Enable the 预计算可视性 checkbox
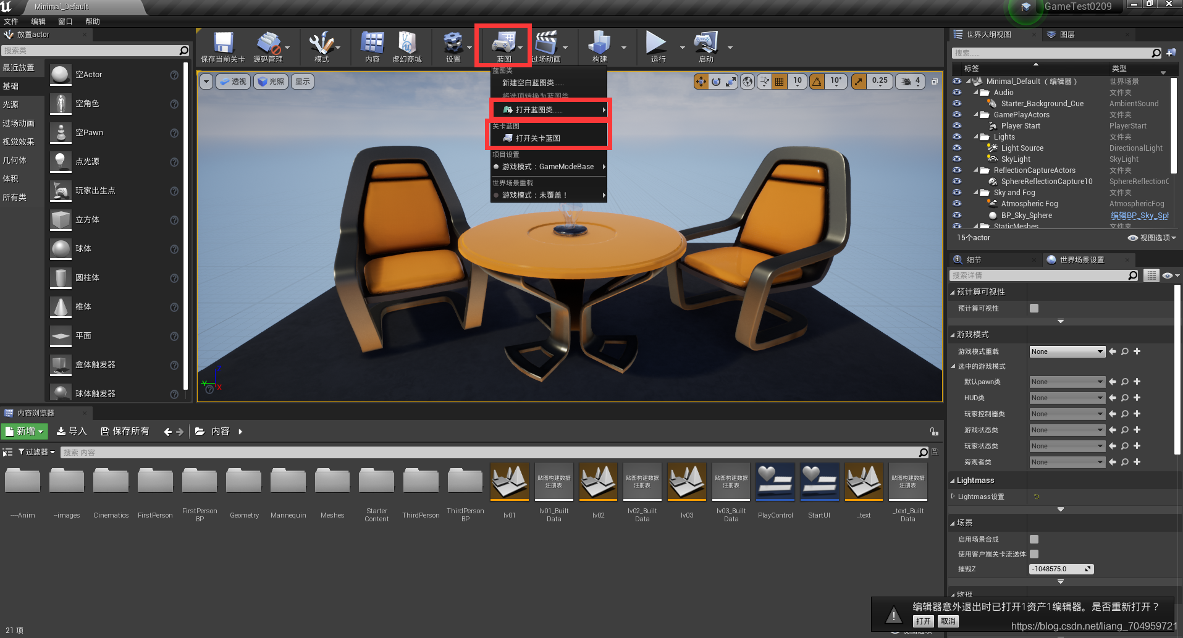This screenshot has height=638, width=1183. 1034,308
